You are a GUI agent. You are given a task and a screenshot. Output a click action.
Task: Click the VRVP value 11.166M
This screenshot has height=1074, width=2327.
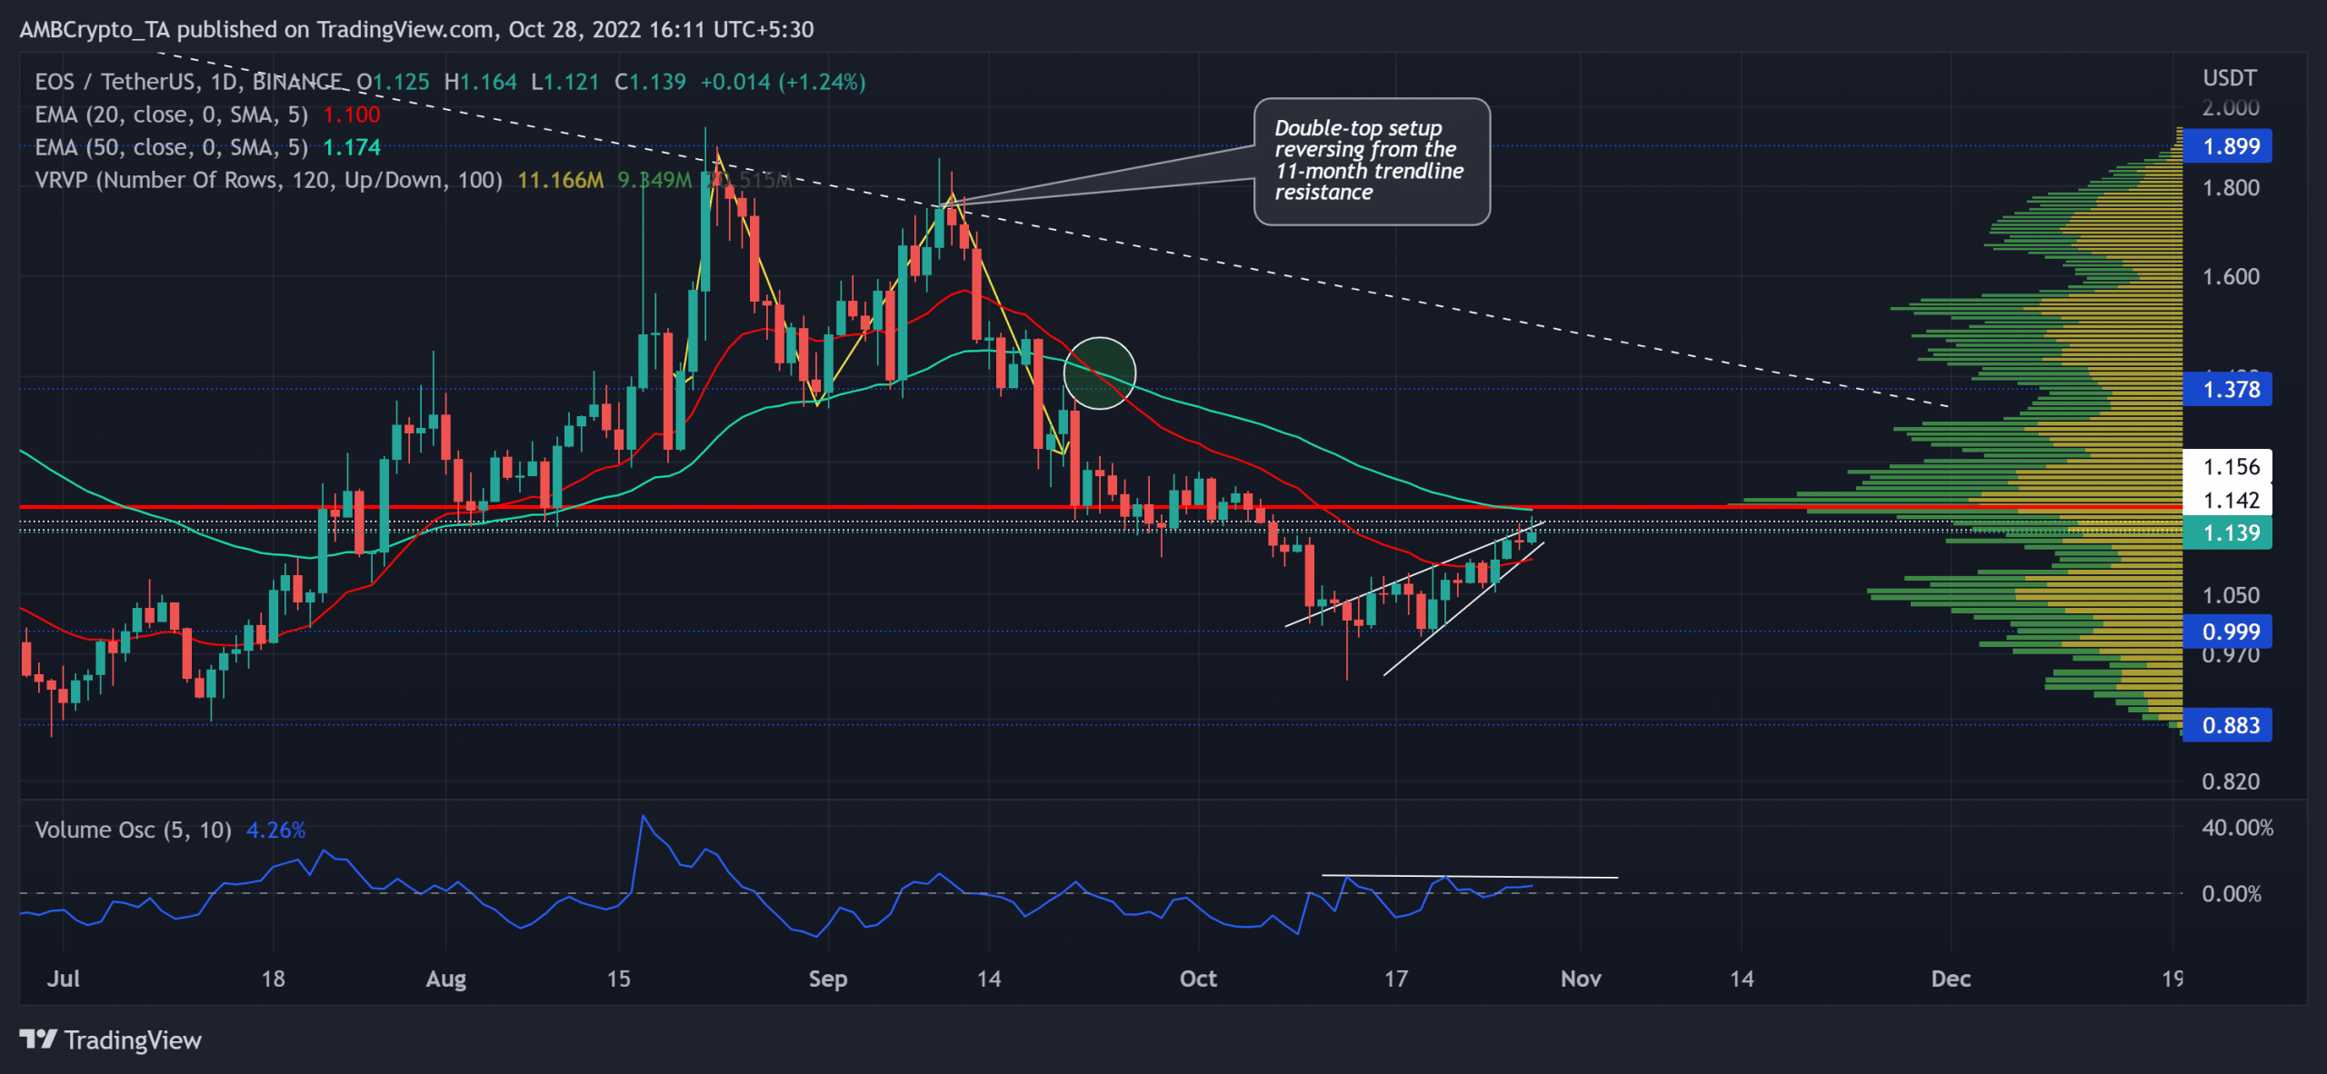point(560,180)
